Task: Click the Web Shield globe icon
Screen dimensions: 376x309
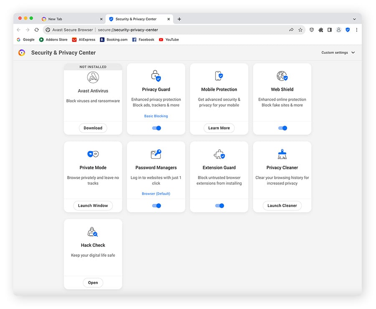Action: coord(282,76)
